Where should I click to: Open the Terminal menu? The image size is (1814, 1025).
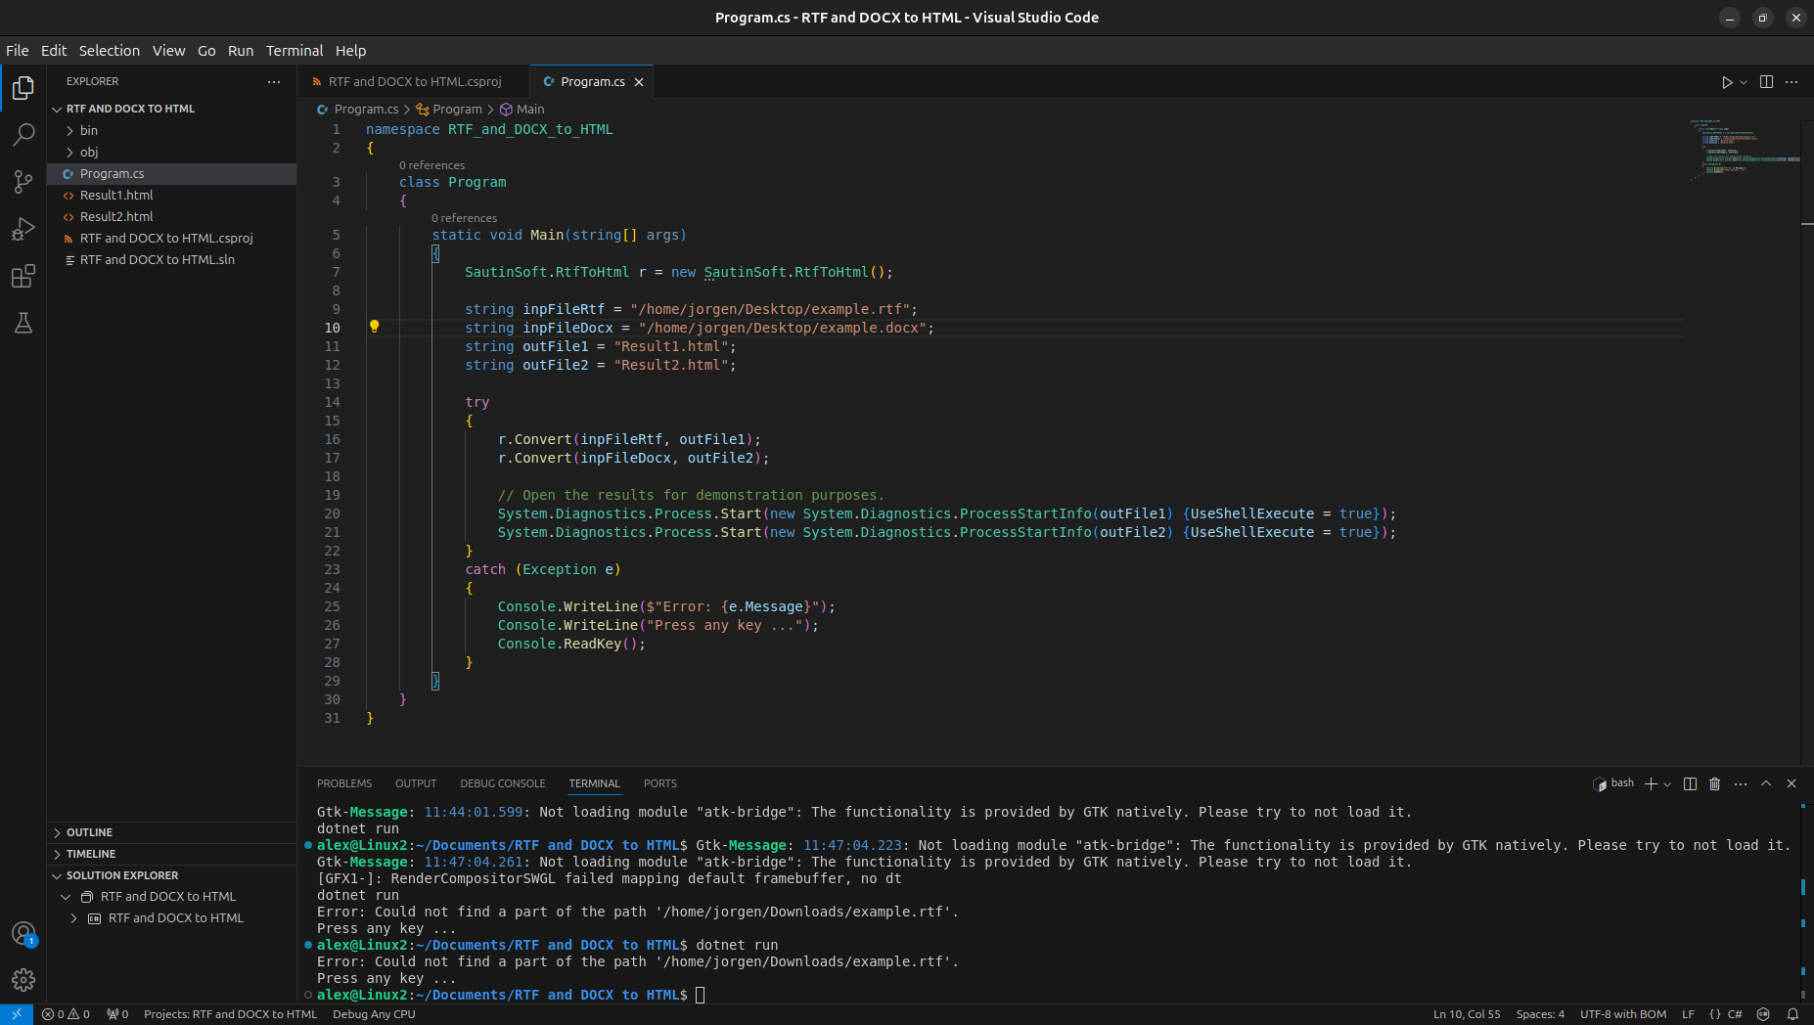(294, 51)
